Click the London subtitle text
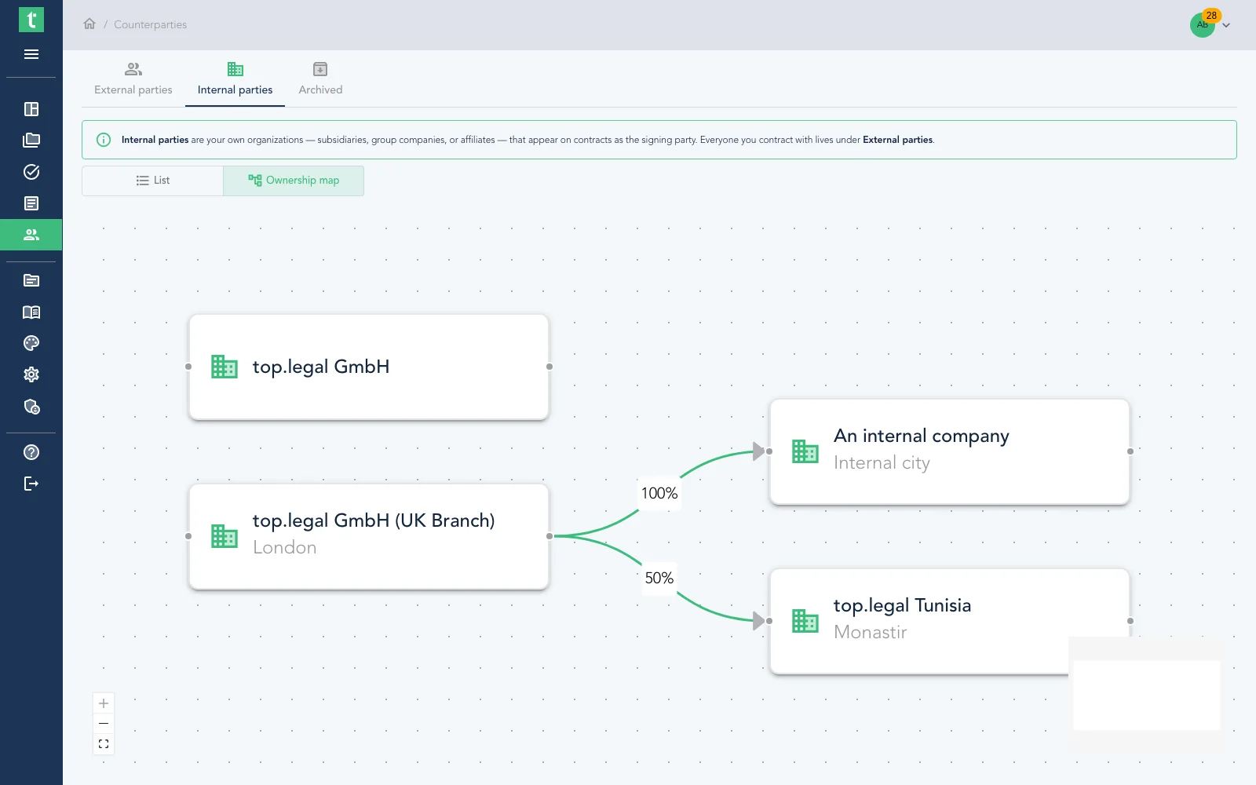The width and height of the screenshot is (1256, 785). tap(285, 548)
